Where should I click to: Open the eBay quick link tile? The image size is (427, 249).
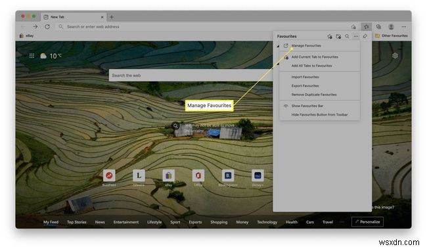click(x=169, y=175)
